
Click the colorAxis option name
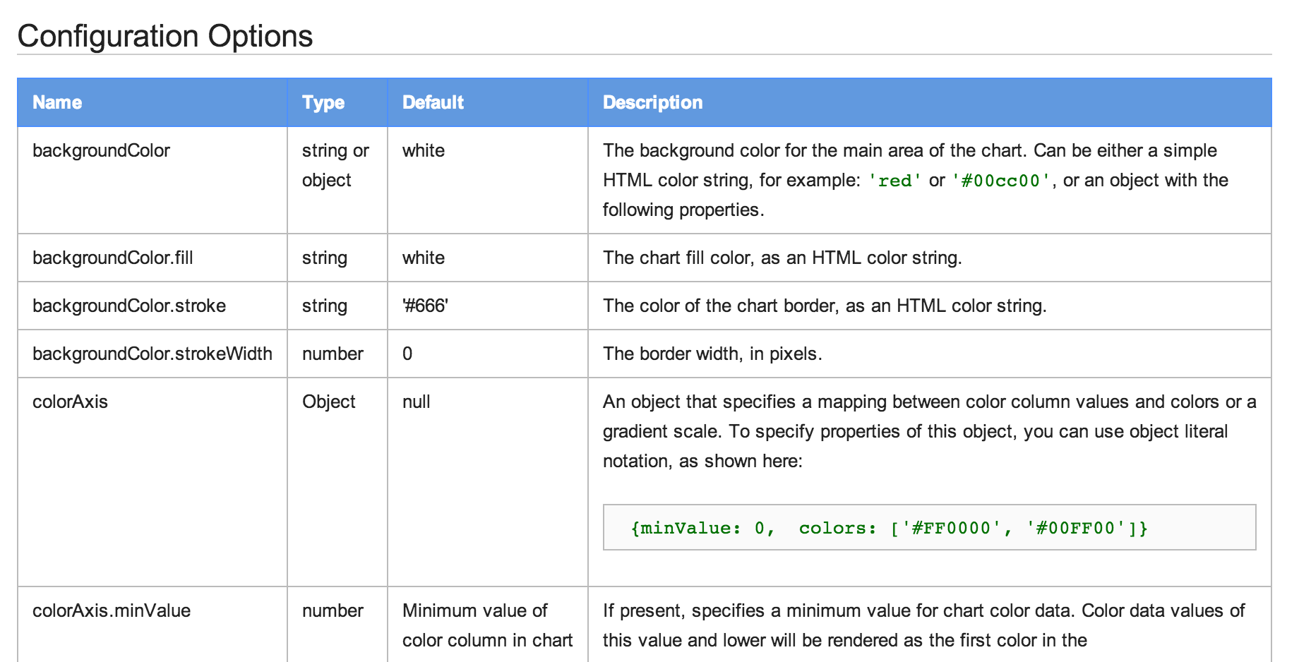click(70, 402)
